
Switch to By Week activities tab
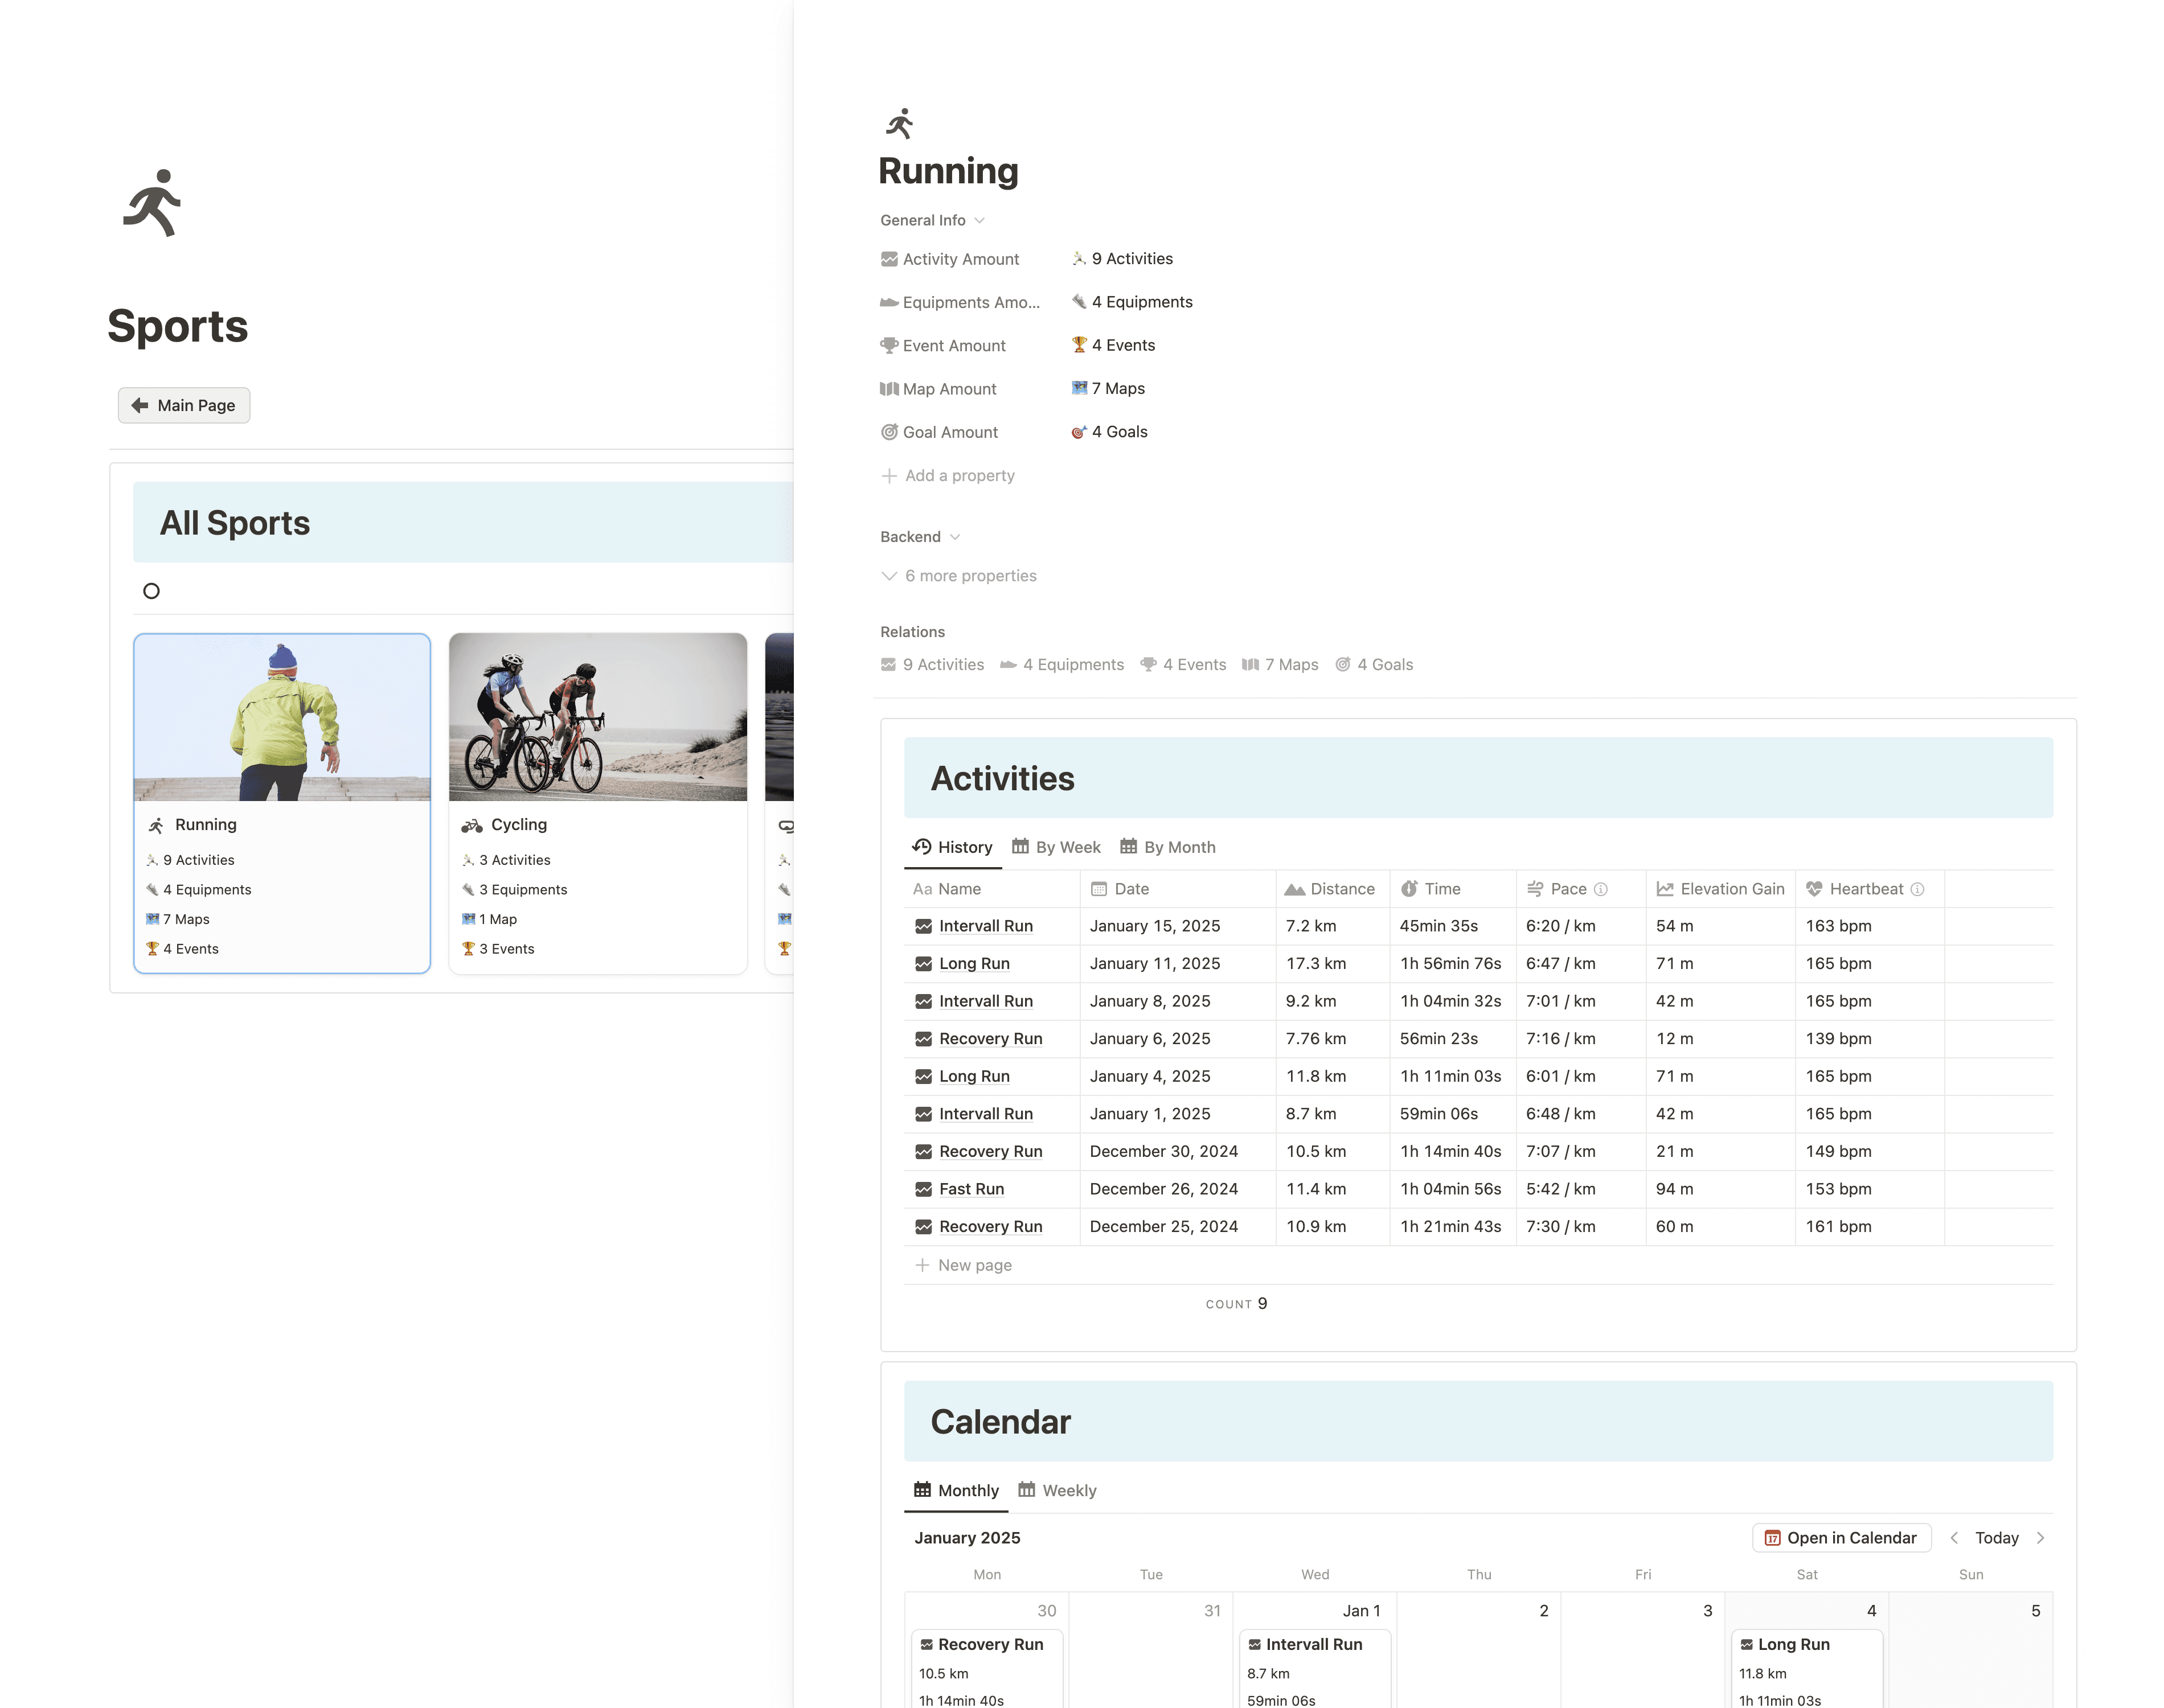(1056, 847)
